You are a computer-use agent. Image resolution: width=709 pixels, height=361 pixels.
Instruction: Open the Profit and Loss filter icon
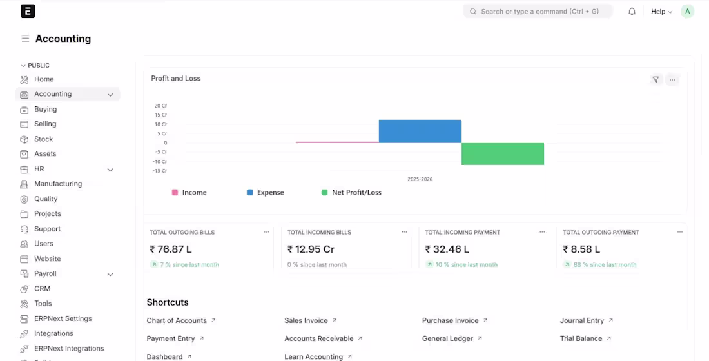click(x=656, y=80)
